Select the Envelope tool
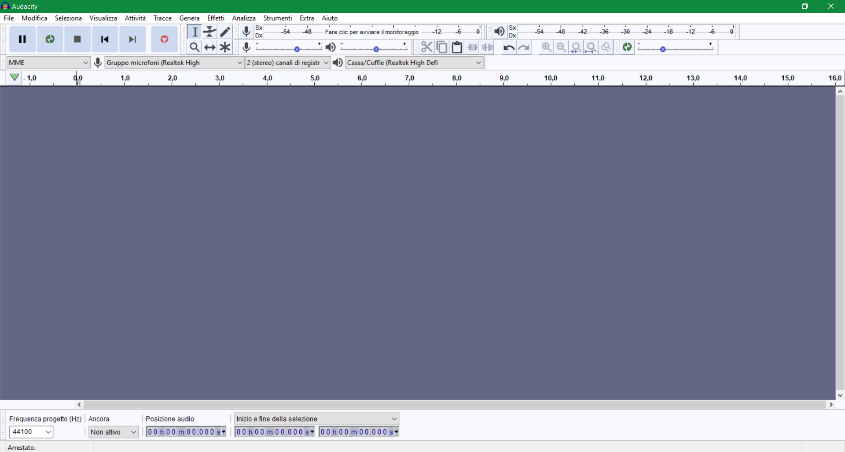Image resolution: width=845 pixels, height=452 pixels. pos(210,32)
